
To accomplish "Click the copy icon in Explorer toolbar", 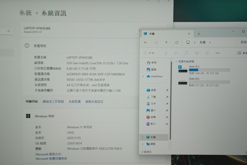I will click(176, 53).
